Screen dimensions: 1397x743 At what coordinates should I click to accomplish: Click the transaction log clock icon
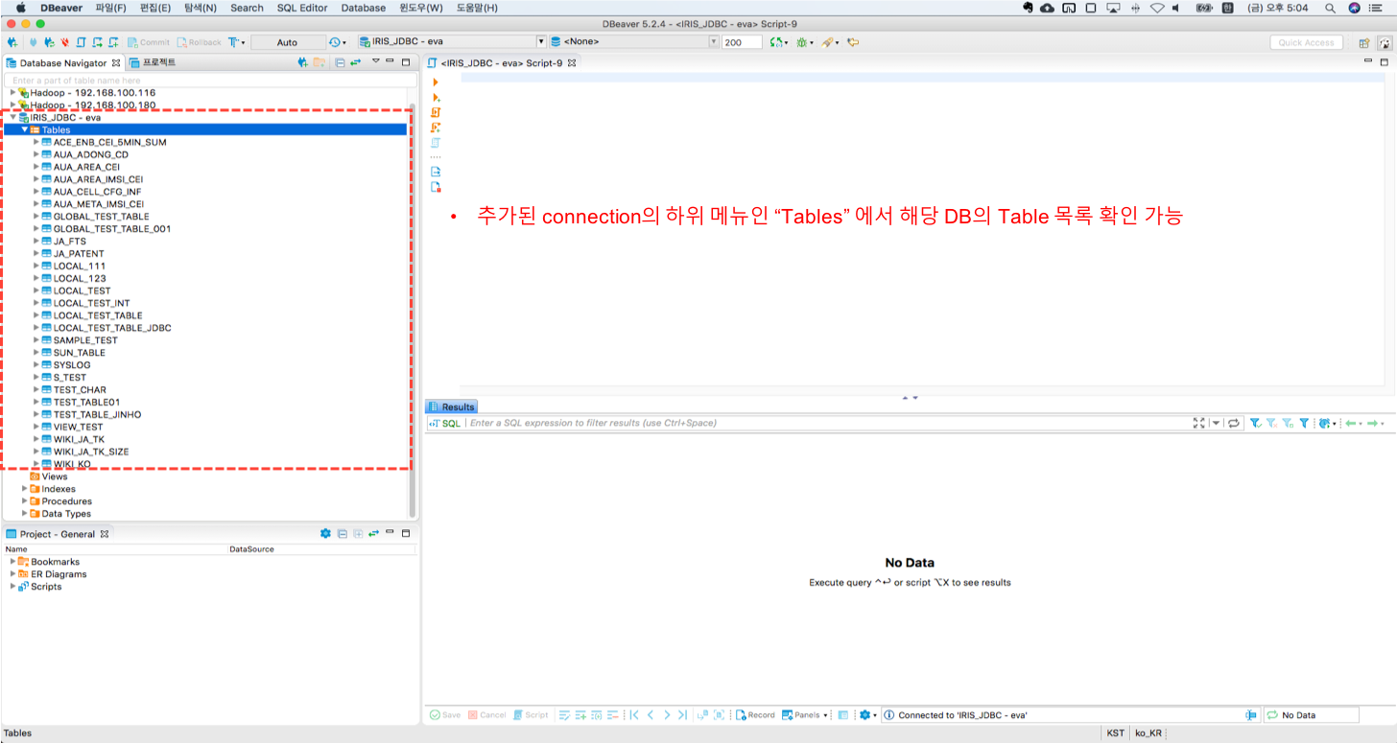pyautogui.click(x=335, y=42)
